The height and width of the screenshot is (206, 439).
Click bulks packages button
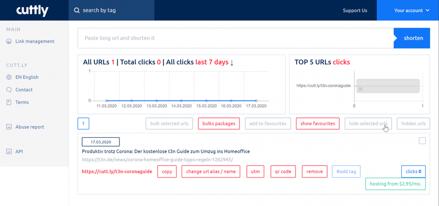[219, 124]
